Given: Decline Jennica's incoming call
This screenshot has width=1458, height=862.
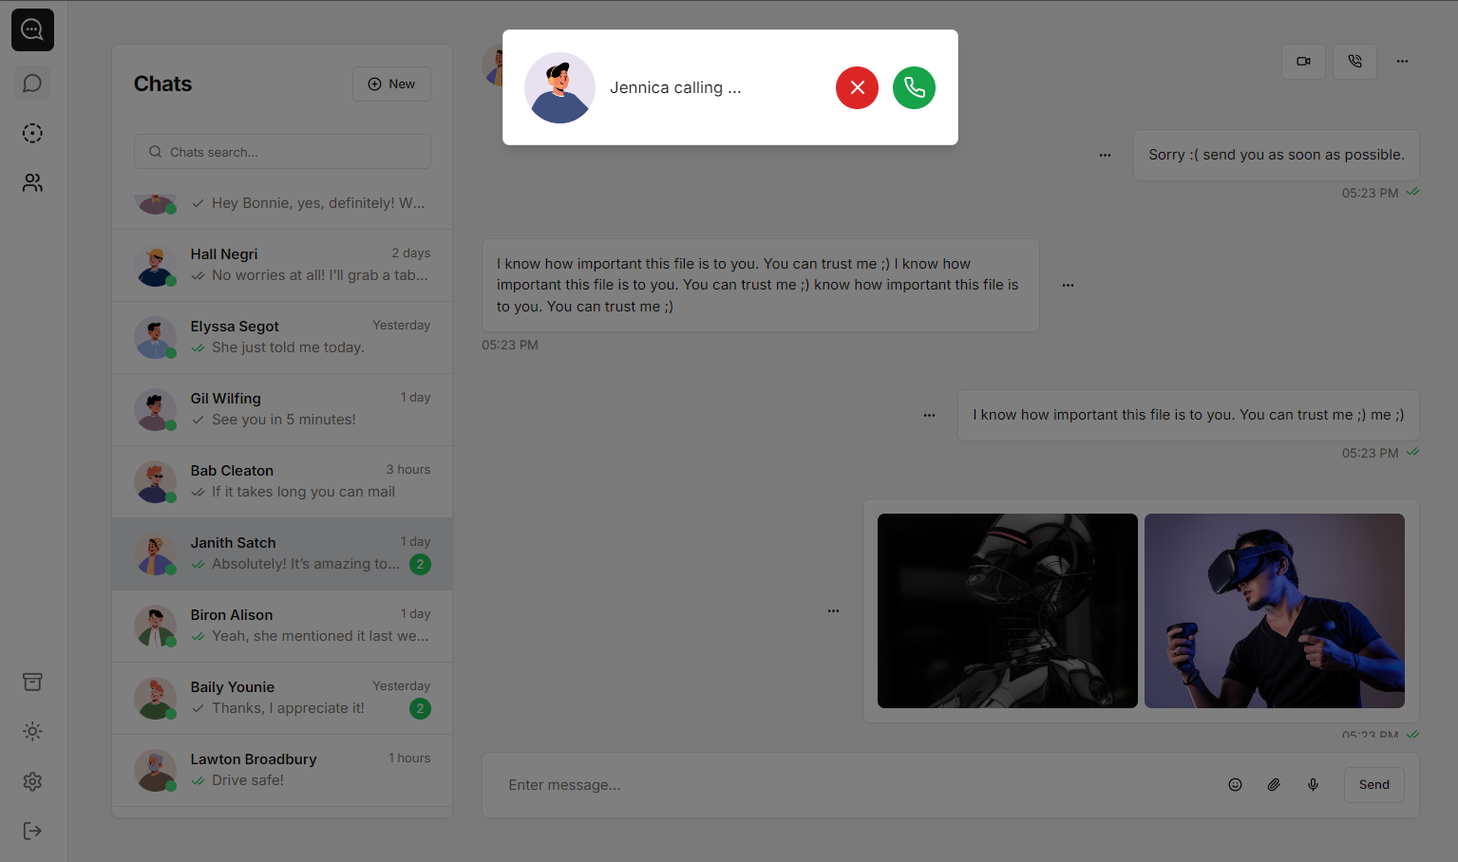Looking at the screenshot, I should tap(857, 87).
